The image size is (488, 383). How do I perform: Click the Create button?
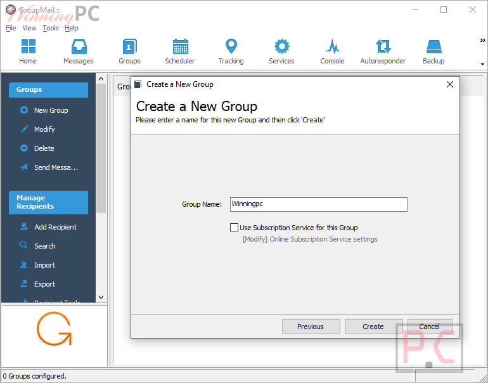point(373,327)
